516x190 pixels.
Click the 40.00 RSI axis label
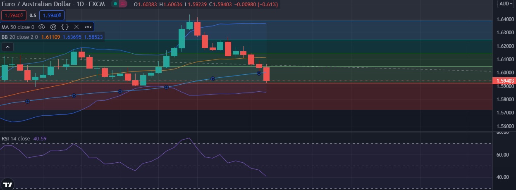tap(502, 177)
